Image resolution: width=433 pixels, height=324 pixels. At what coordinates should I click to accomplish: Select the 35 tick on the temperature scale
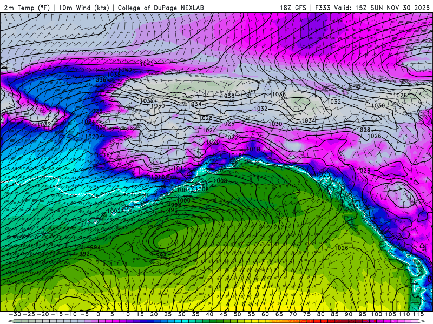click(196, 314)
